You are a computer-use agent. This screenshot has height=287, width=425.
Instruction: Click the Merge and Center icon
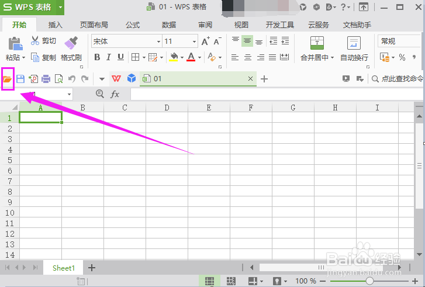pyautogui.click(x=317, y=43)
